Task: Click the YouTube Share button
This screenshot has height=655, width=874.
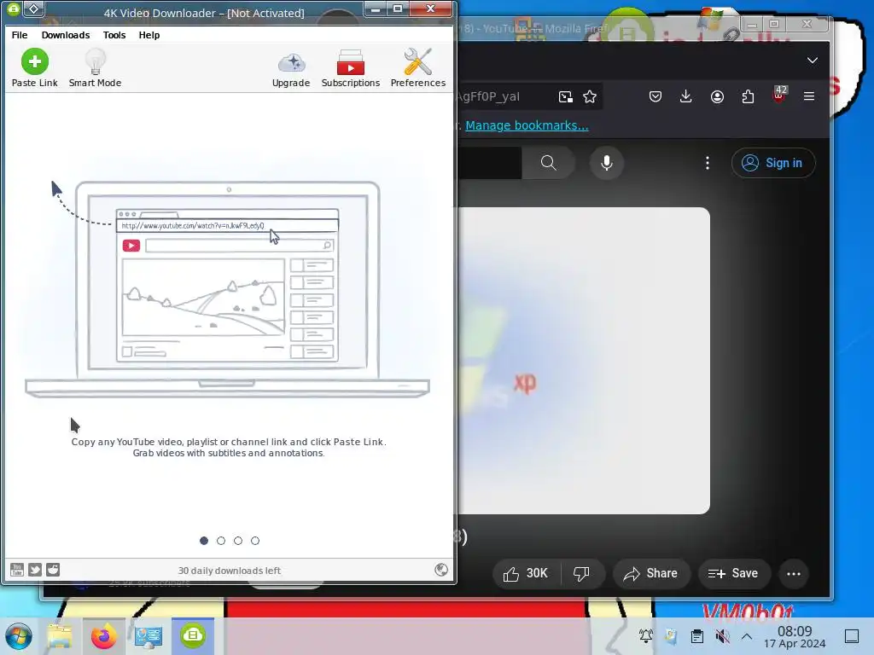Action: (651, 573)
